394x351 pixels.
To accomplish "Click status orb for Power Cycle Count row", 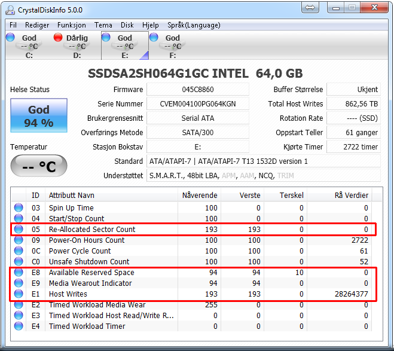I will [x=19, y=251].
